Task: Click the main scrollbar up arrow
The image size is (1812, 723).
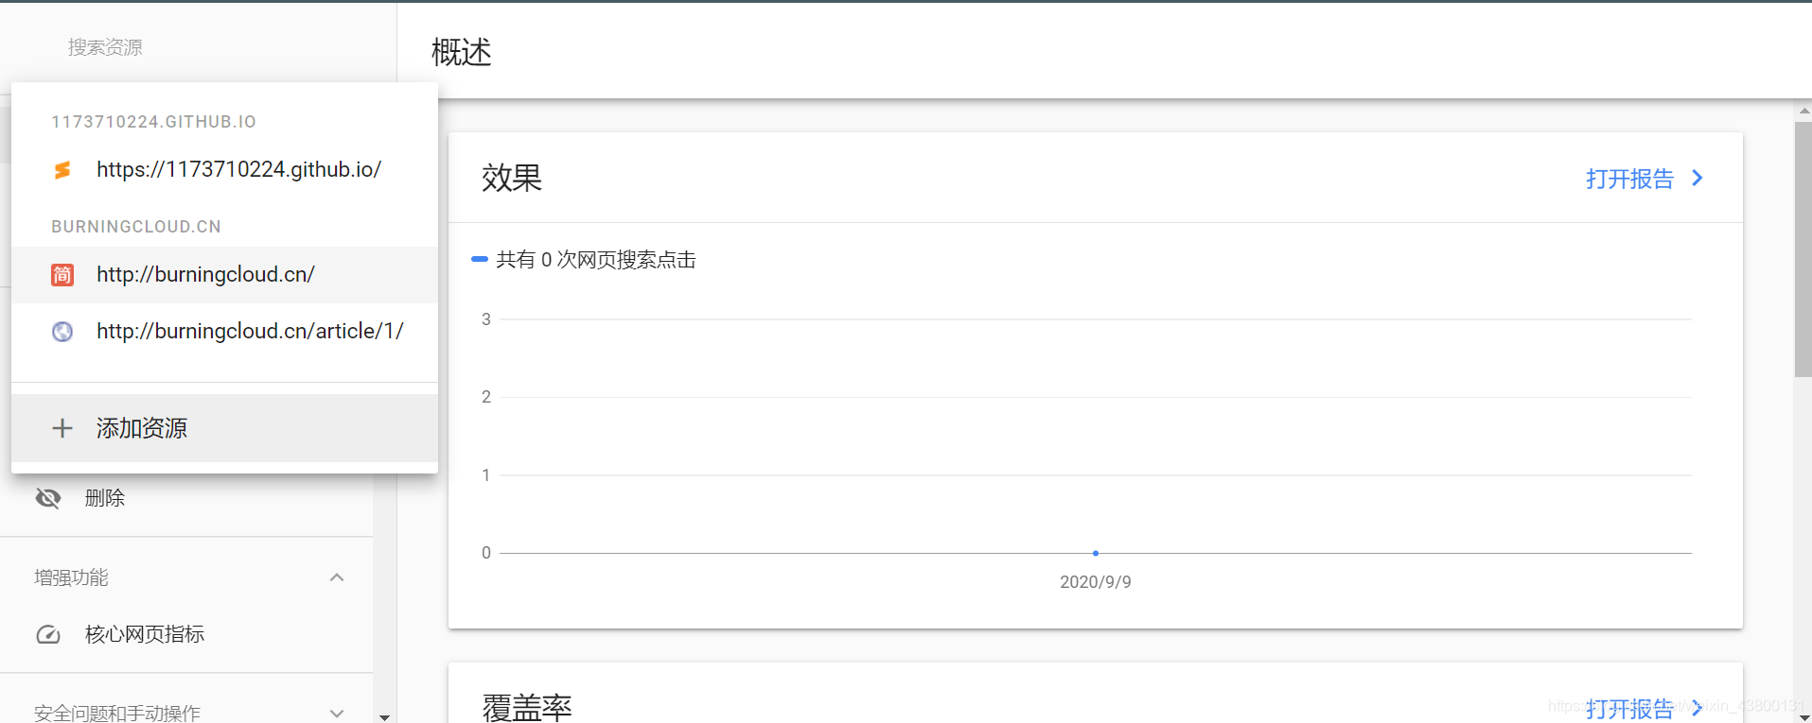Action: coord(1803,111)
